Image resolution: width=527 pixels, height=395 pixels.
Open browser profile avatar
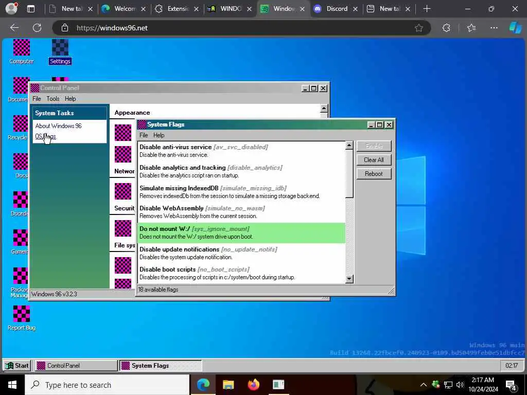click(11, 9)
